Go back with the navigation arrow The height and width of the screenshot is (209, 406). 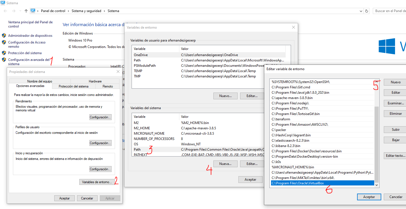5,11
